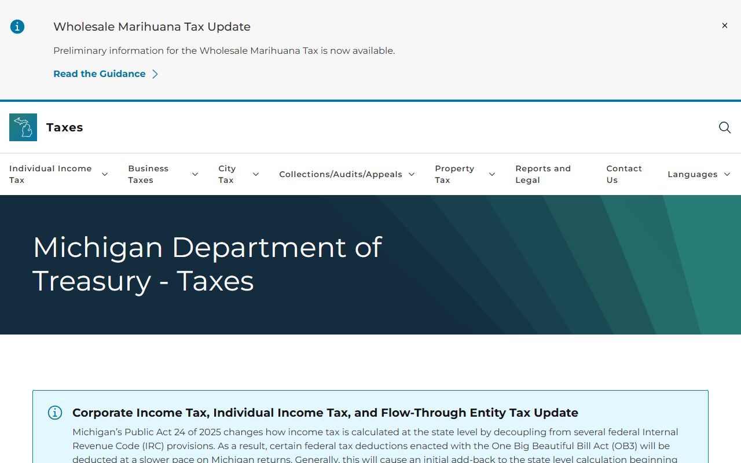Open the Languages menu label

click(x=692, y=174)
